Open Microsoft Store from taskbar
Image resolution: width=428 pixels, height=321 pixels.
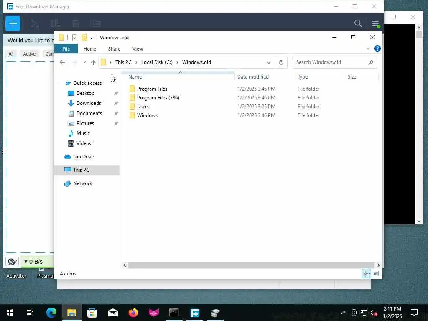pos(92,313)
